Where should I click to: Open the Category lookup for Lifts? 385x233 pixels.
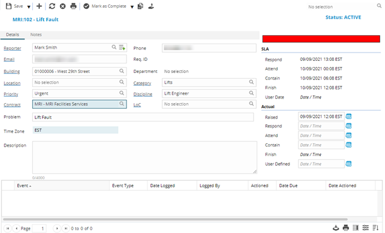[251, 82]
